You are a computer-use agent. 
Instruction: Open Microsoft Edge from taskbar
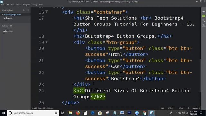coord(93,113)
